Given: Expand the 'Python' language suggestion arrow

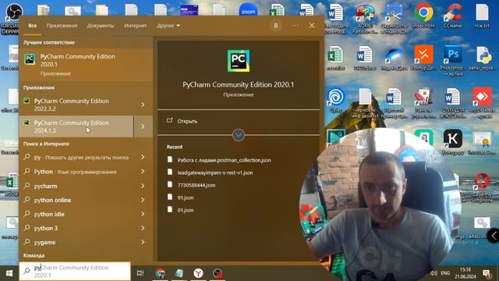Looking at the screenshot, I should [x=143, y=172].
